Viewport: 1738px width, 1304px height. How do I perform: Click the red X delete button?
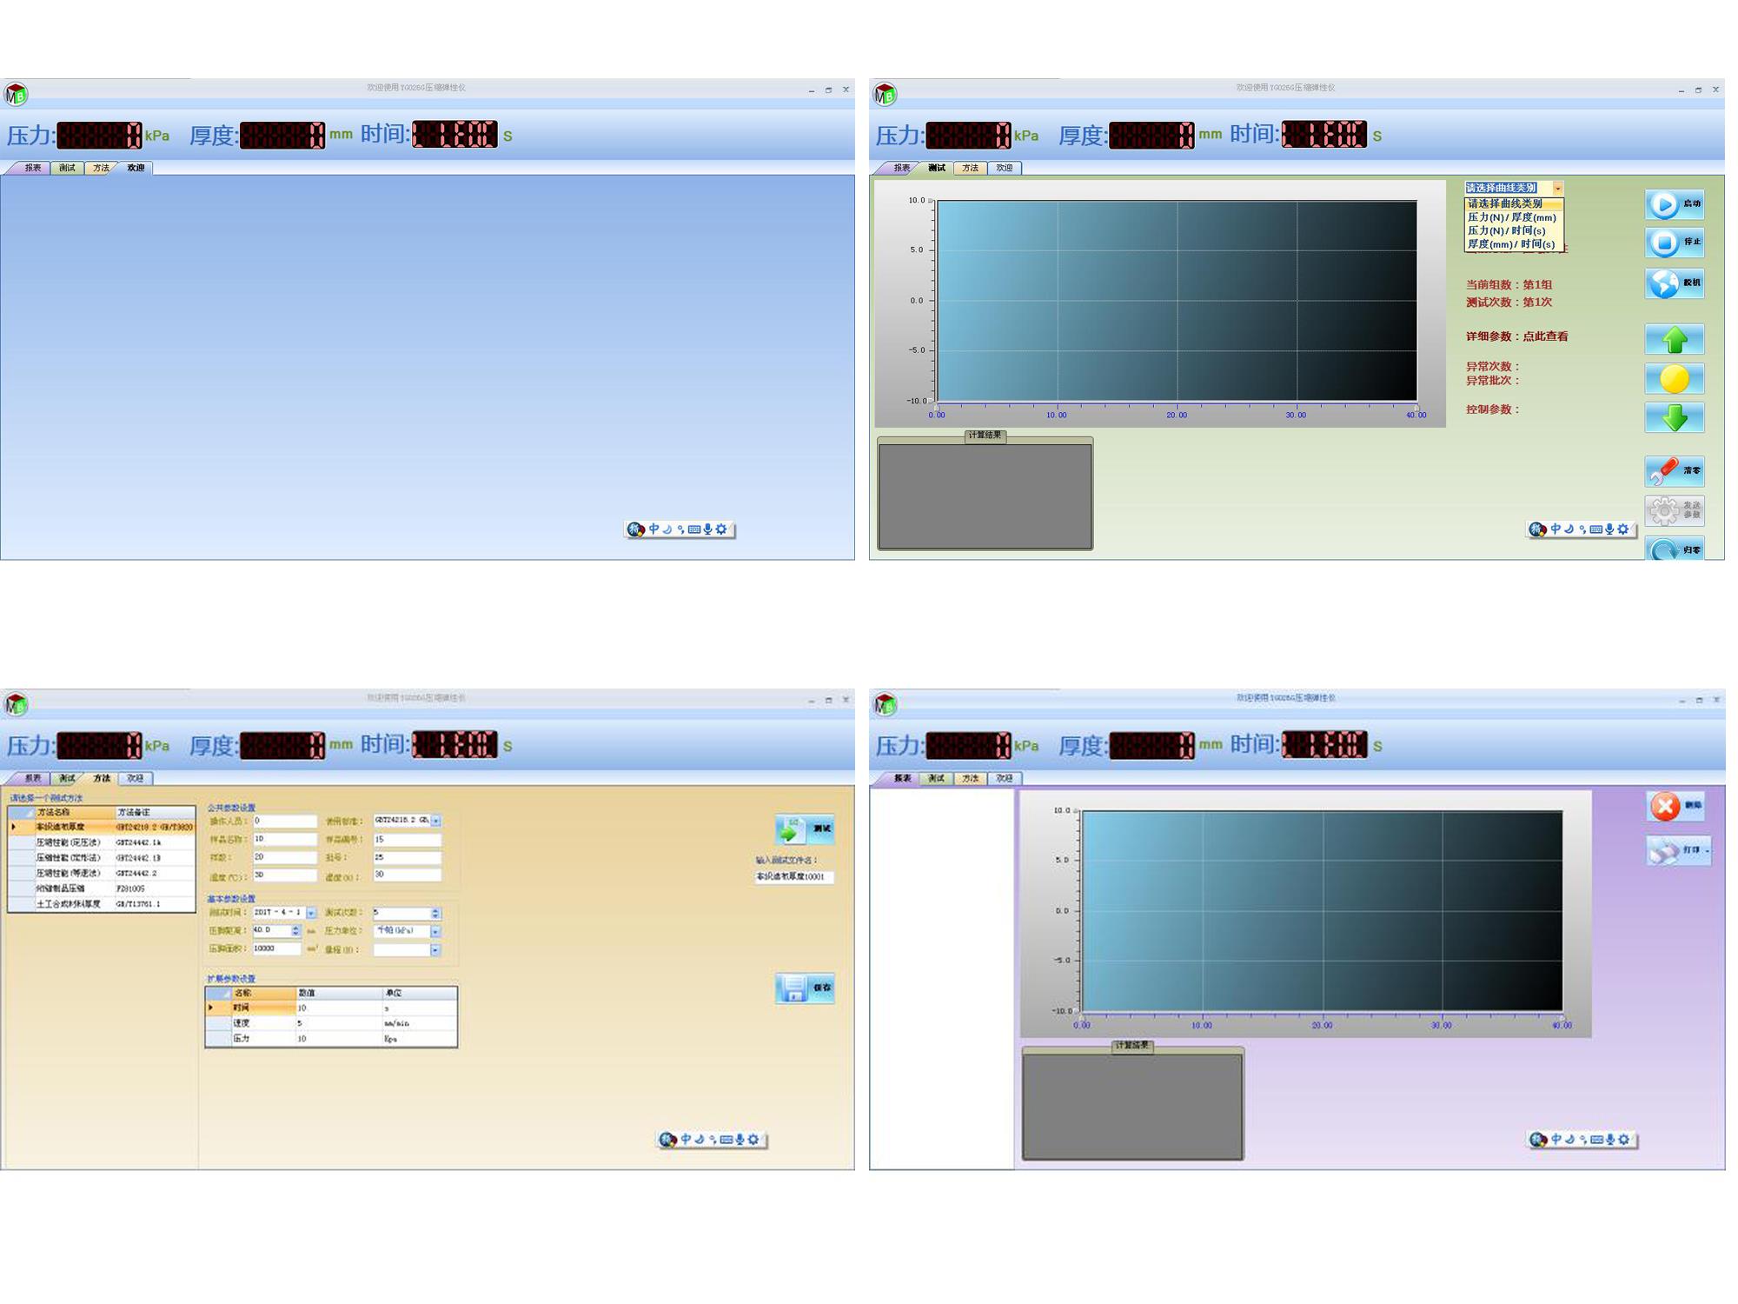click(1674, 806)
